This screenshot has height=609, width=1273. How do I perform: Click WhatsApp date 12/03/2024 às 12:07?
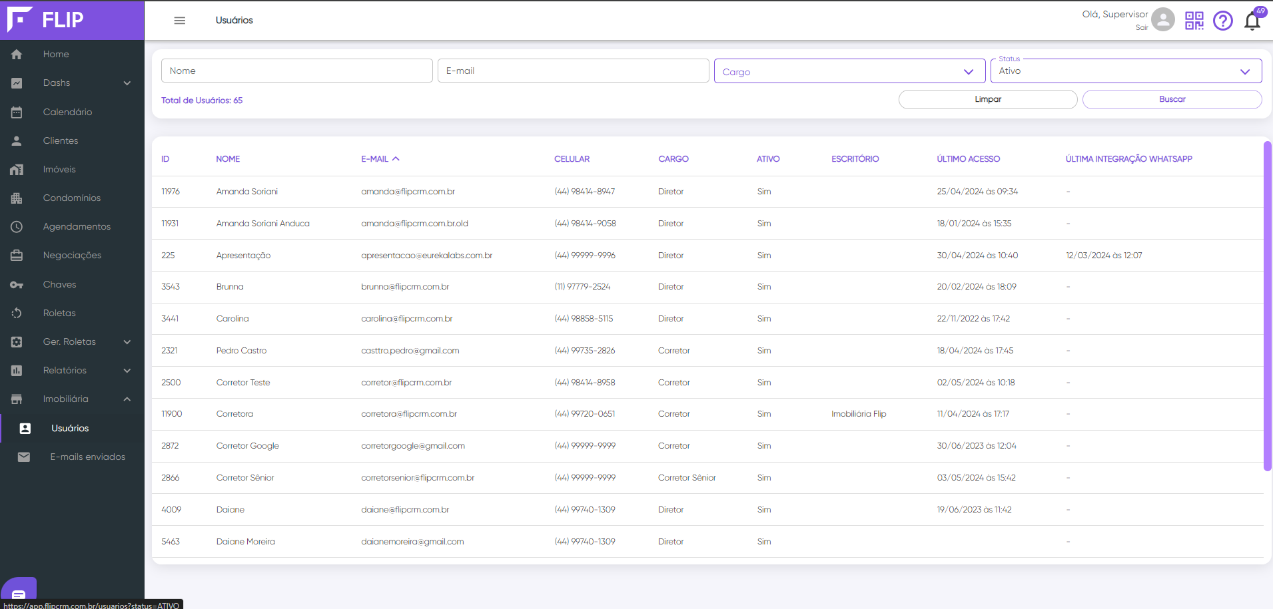[1104, 256]
